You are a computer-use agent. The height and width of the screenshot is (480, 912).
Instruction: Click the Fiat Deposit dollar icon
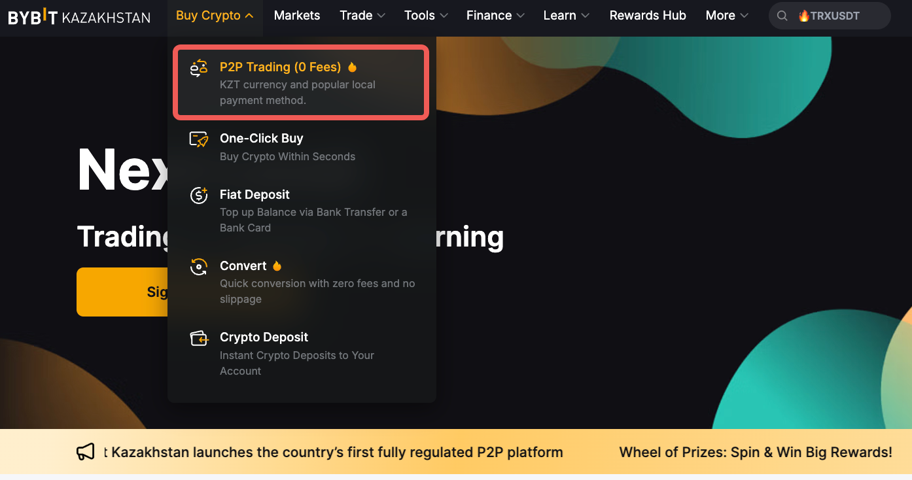coord(198,195)
